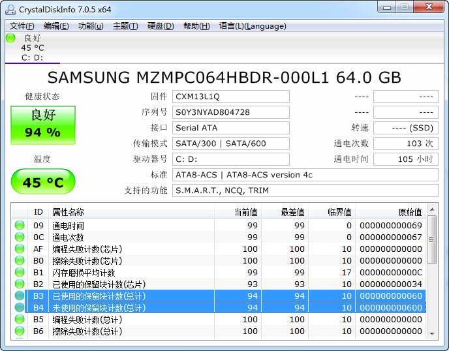Click raw value 00000000000C
449x351 pixels.
pyautogui.click(x=391, y=272)
